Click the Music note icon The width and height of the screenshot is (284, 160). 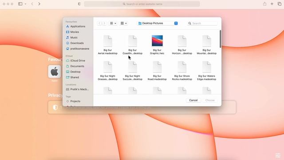[67, 37]
